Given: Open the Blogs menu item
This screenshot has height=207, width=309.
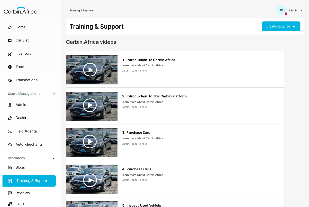Looking at the screenshot, I should coord(20,167).
